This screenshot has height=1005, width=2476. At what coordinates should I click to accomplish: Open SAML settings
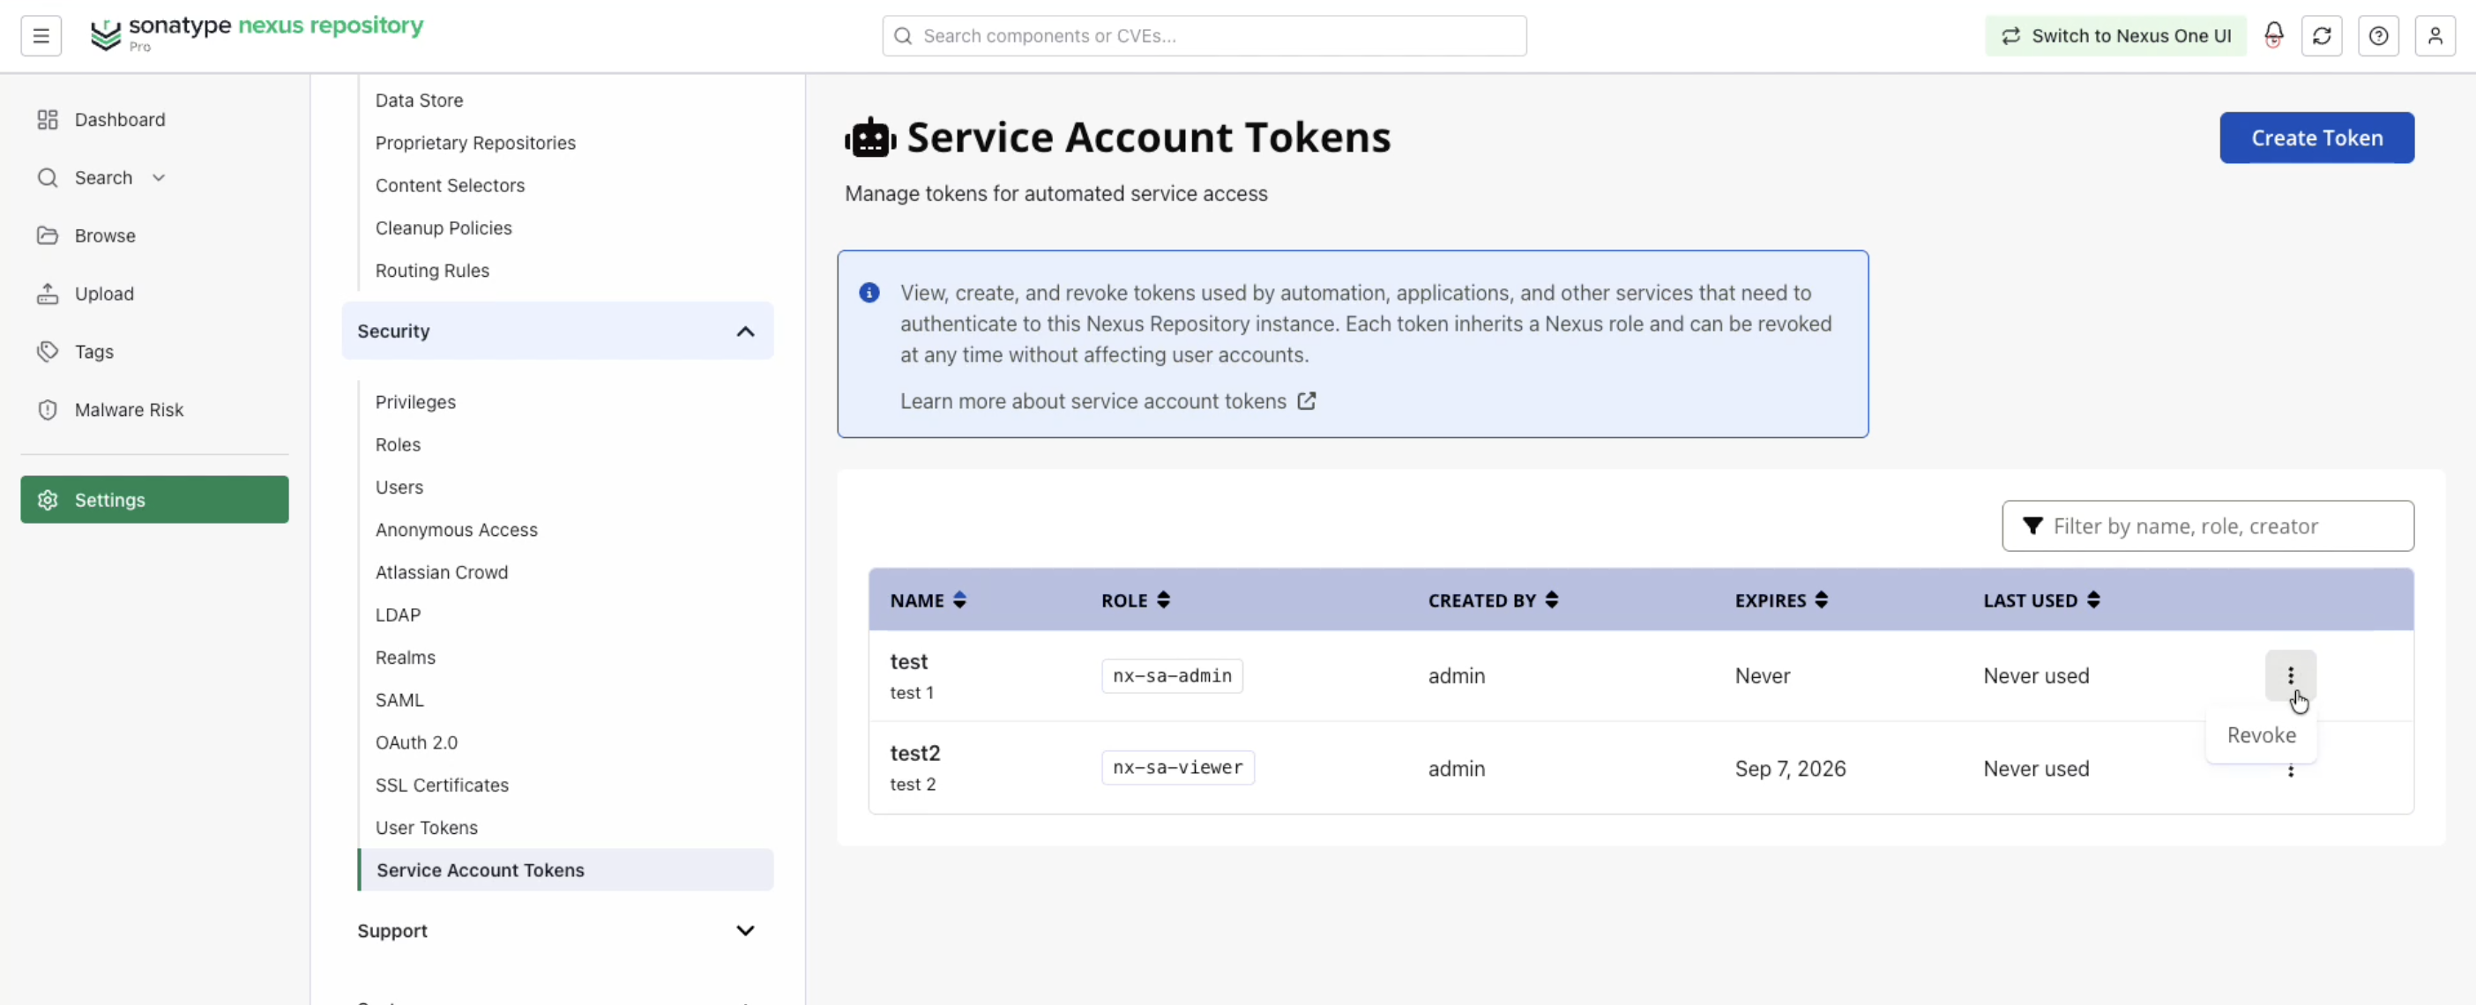399,699
